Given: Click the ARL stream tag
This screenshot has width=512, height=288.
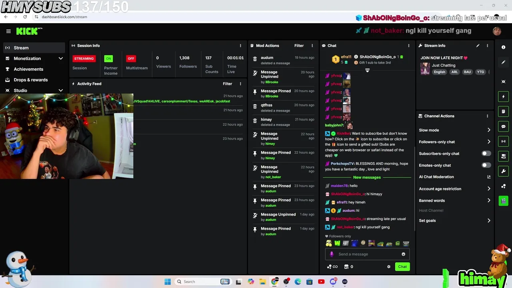Looking at the screenshot, I should (x=454, y=72).
